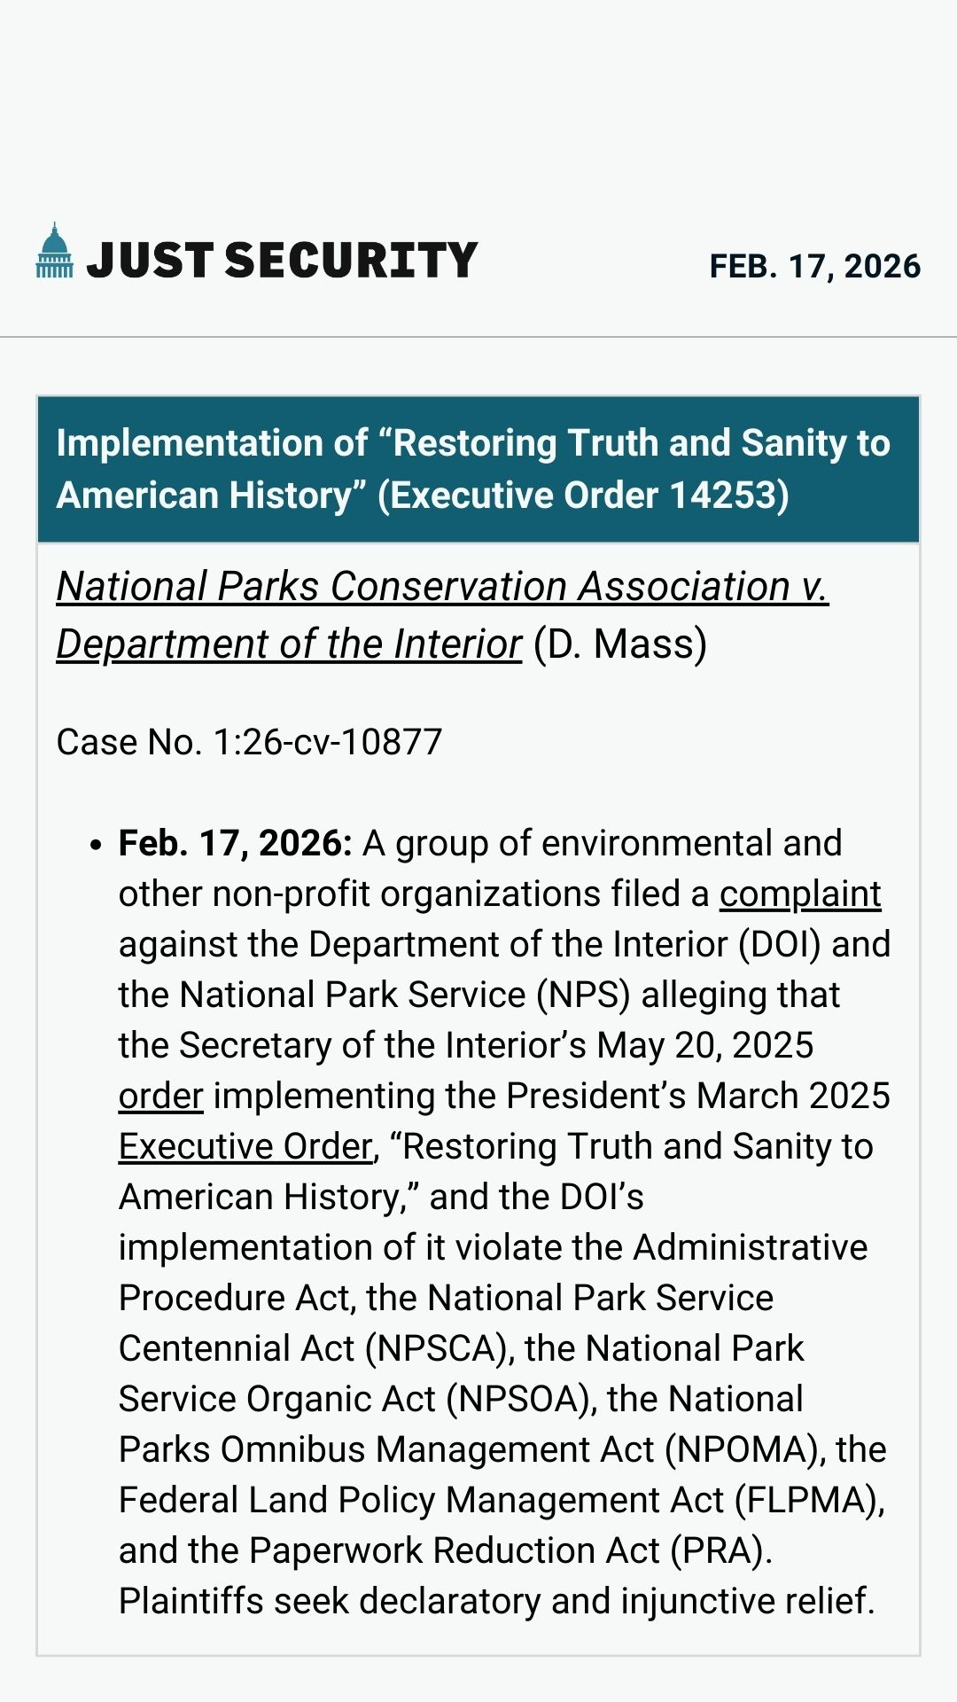Open the "Executive Order" hyperlink in the paragraph
The width and height of the screenshot is (957, 1702).
tap(245, 1147)
